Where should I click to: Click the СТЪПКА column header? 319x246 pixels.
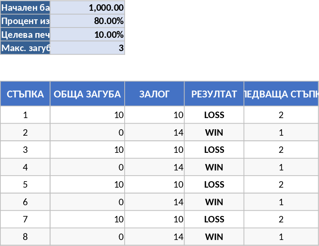click(25, 94)
